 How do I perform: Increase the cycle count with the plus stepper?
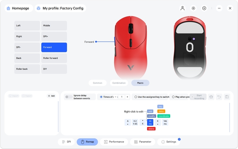pyautogui.click(x=128, y=97)
